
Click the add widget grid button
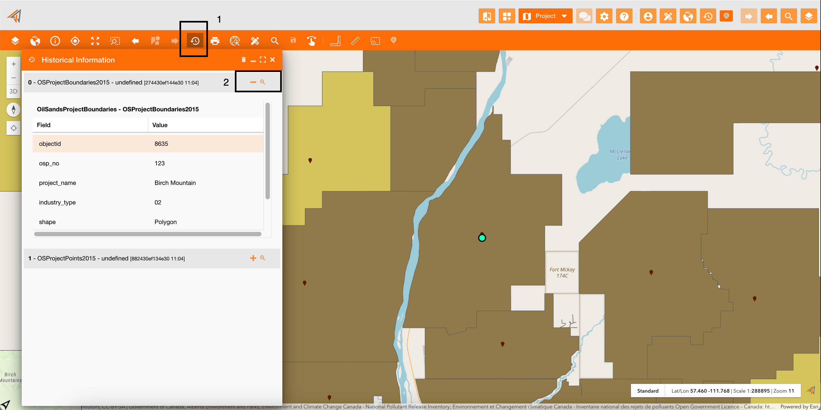coord(507,16)
